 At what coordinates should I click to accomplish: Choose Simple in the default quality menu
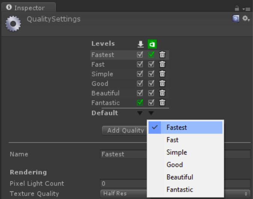point(185,152)
